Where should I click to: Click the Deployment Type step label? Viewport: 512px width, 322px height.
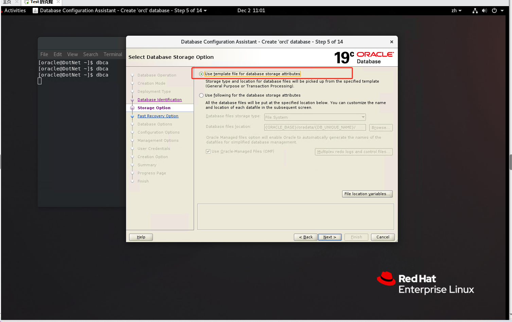coord(154,91)
